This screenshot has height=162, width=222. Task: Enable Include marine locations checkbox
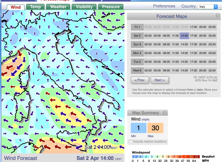pyautogui.click(x=131, y=142)
